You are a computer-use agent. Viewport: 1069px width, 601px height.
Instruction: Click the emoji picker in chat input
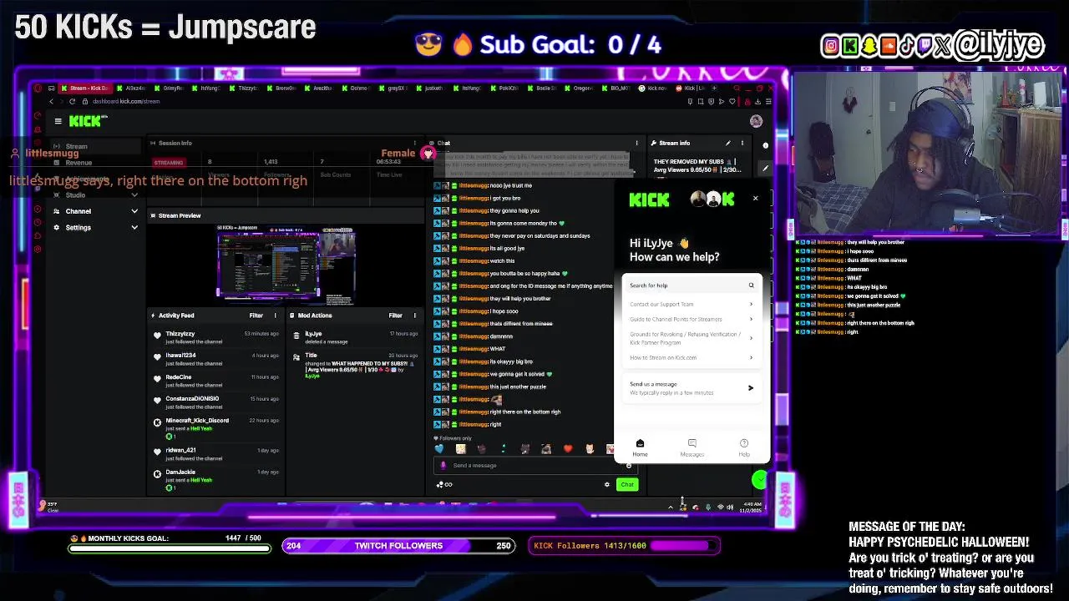point(629,466)
